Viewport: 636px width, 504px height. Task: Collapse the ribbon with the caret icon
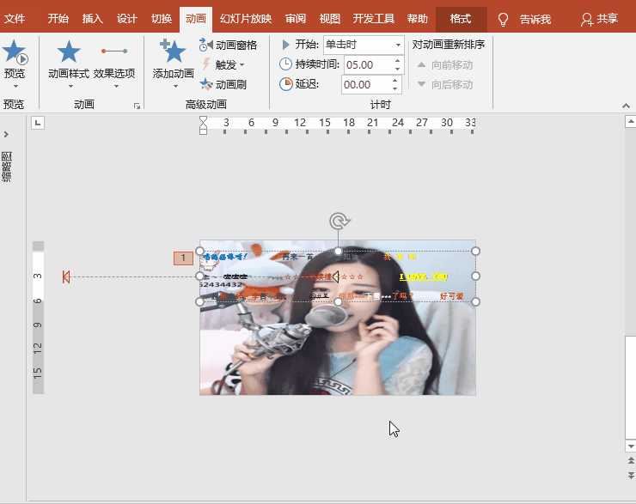pyautogui.click(x=626, y=106)
